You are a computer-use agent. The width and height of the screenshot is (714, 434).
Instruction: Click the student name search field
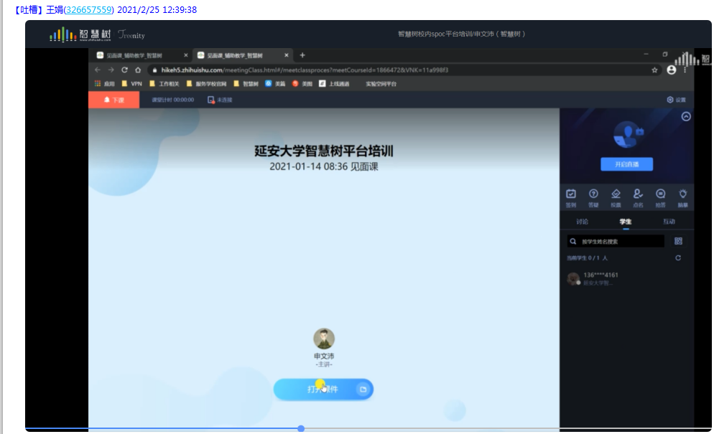point(619,242)
